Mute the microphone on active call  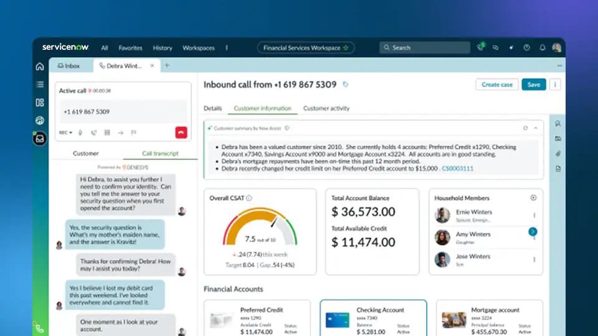coord(80,133)
